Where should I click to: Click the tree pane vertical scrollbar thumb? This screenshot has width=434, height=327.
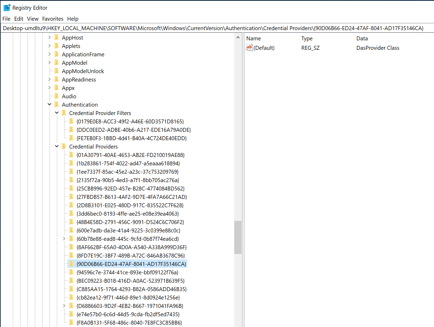(x=238, y=237)
